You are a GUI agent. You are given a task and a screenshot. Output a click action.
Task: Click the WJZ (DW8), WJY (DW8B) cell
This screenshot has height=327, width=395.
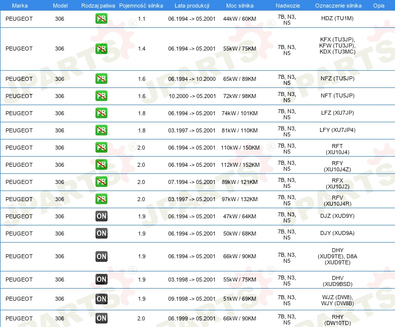point(337,300)
